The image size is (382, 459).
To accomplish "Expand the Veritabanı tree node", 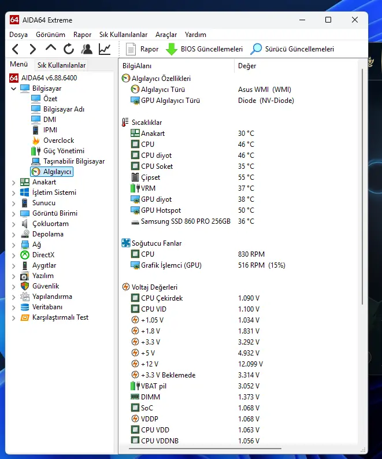I will pos(13,308).
